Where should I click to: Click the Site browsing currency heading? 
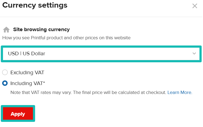pyautogui.click(x=41, y=30)
